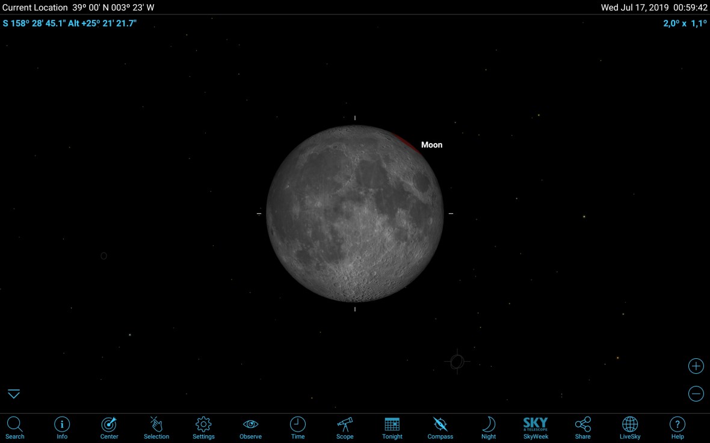The image size is (710, 443).
Task: Open LiveSky globe
Action: [630, 427]
